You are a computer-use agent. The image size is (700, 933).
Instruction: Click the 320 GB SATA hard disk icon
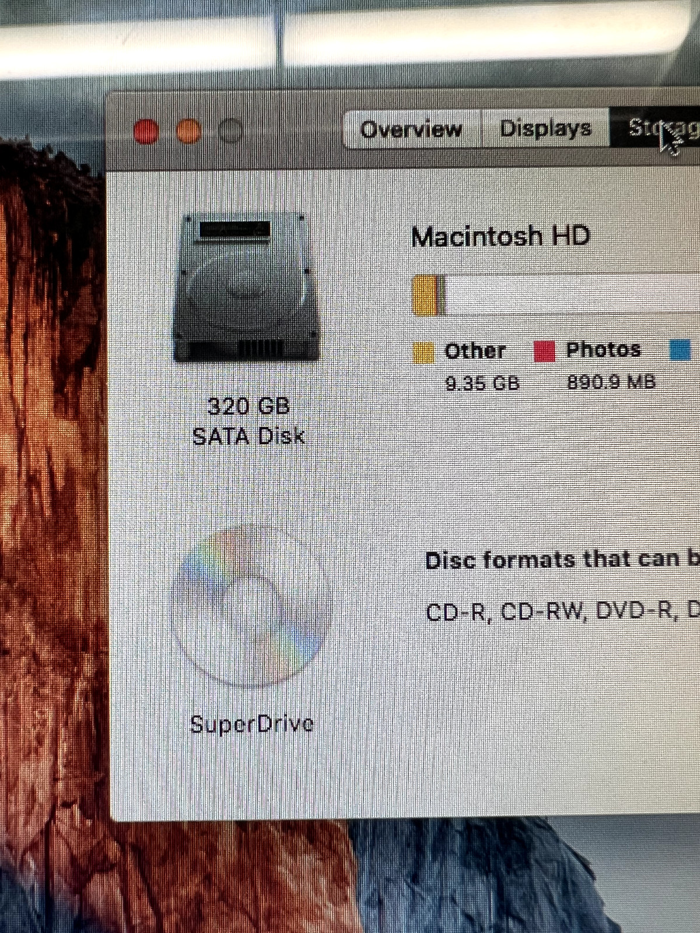247,287
